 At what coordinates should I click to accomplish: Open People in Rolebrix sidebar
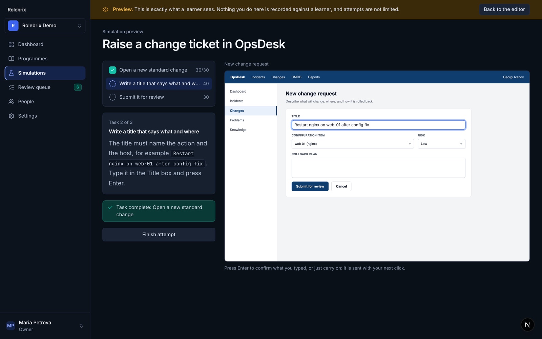click(x=45, y=101)
